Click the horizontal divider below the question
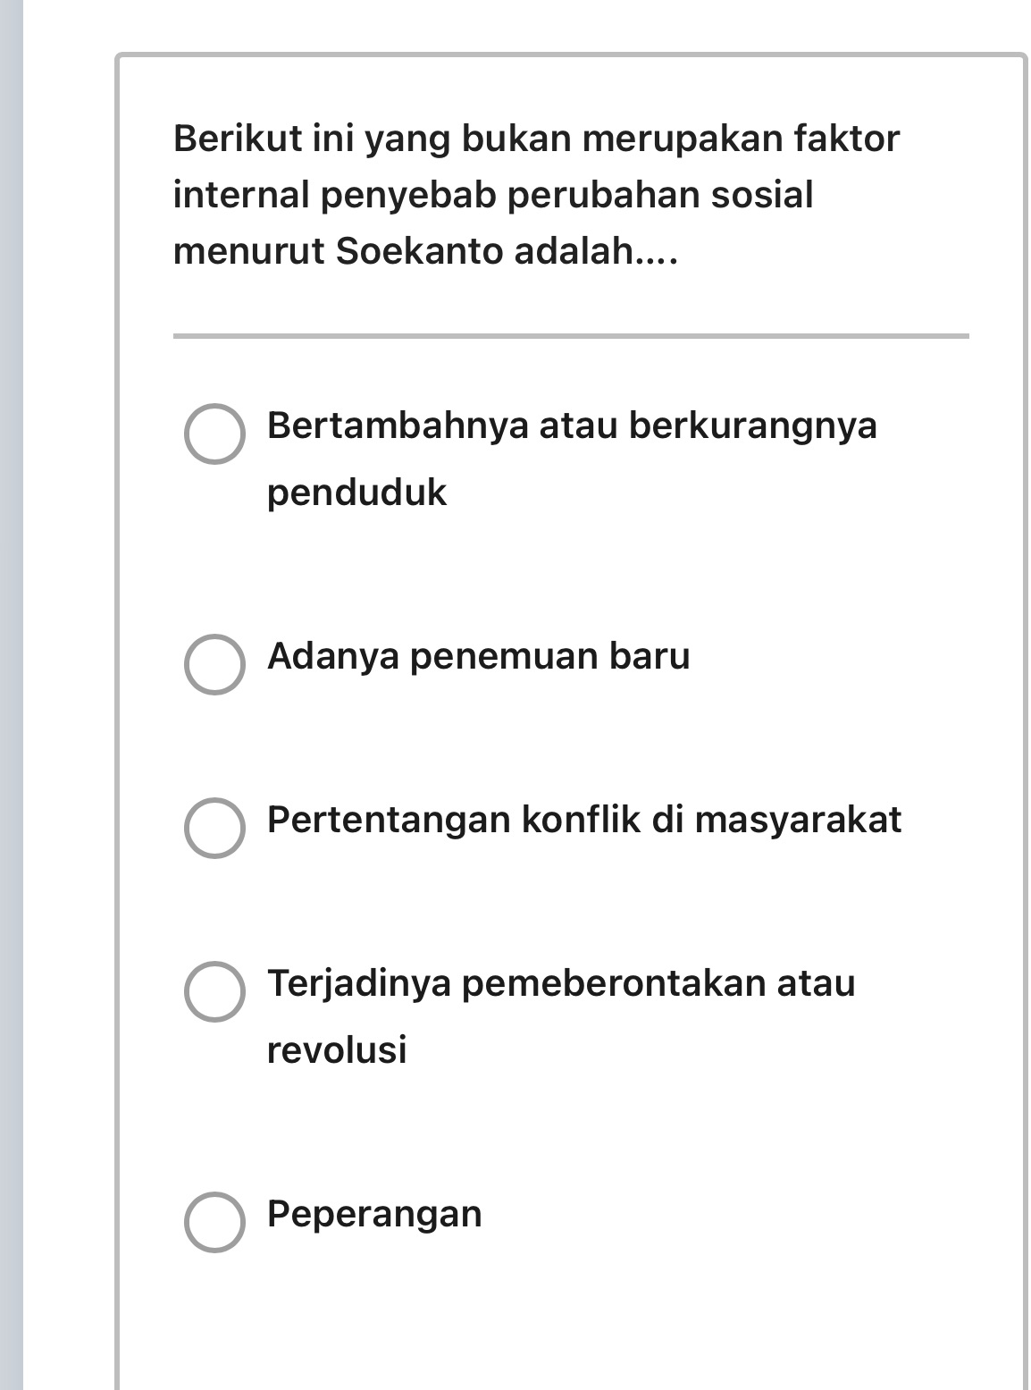 click(572, 334)
